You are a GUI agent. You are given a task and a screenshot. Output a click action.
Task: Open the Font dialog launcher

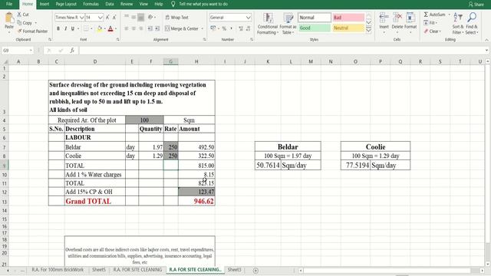coord(117,40)
